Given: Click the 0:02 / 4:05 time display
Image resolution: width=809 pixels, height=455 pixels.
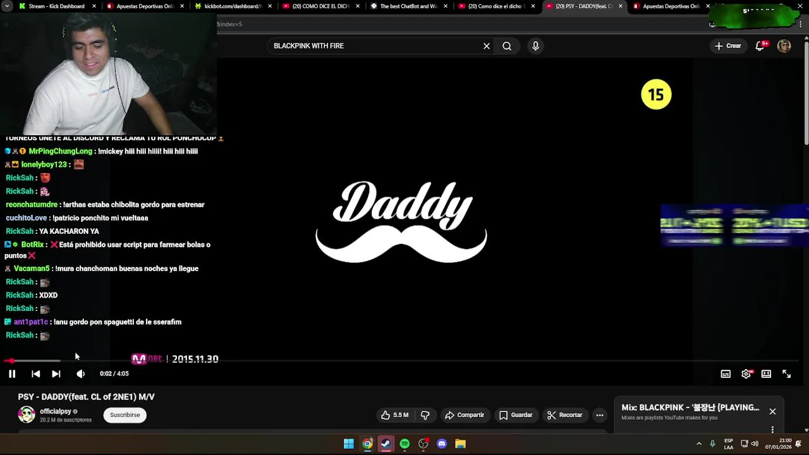Looking at the screenshot, I should pos(114,373).
